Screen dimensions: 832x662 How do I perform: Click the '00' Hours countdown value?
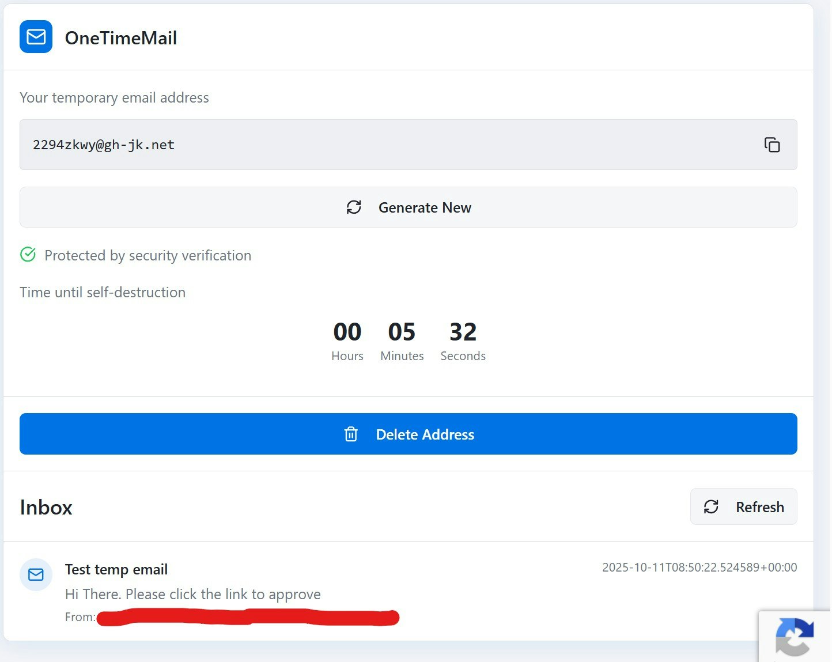pyautogui.click(x=347, y=332)
